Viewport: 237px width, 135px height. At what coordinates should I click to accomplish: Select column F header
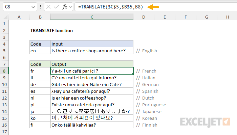click(186, 17)
